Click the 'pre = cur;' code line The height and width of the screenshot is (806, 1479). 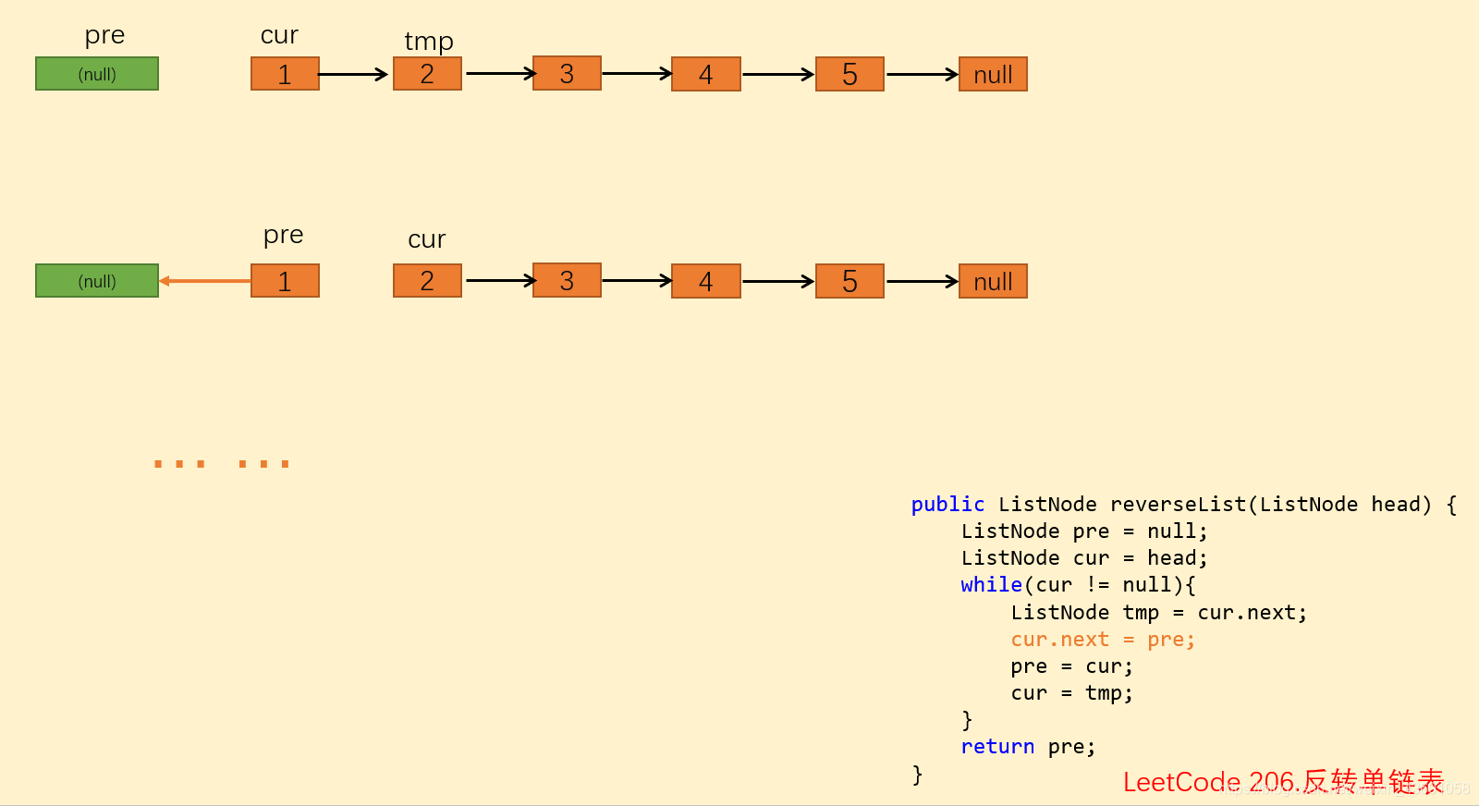point(1071,666)
